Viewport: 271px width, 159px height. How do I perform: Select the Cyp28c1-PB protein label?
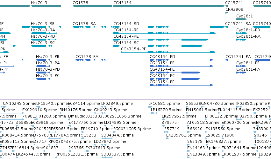click(248, 63)
